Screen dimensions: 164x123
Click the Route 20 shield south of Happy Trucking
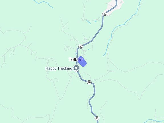tap(89, 82)
